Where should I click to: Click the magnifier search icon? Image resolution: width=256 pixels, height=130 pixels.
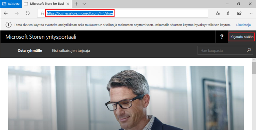(249, 50)
